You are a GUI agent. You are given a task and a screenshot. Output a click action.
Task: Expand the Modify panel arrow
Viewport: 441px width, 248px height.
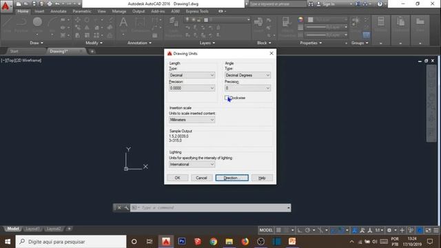click(101, 43)
